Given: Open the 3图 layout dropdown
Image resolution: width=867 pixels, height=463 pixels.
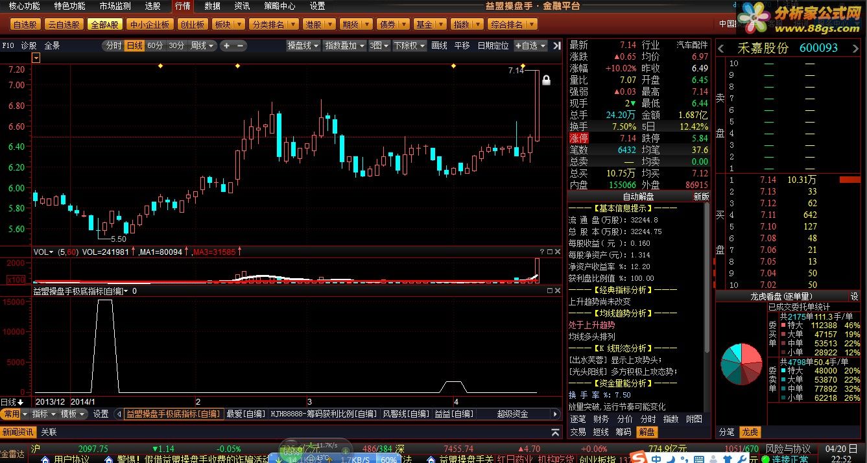Looking at the screenshot, I should (x=379, y=45).
